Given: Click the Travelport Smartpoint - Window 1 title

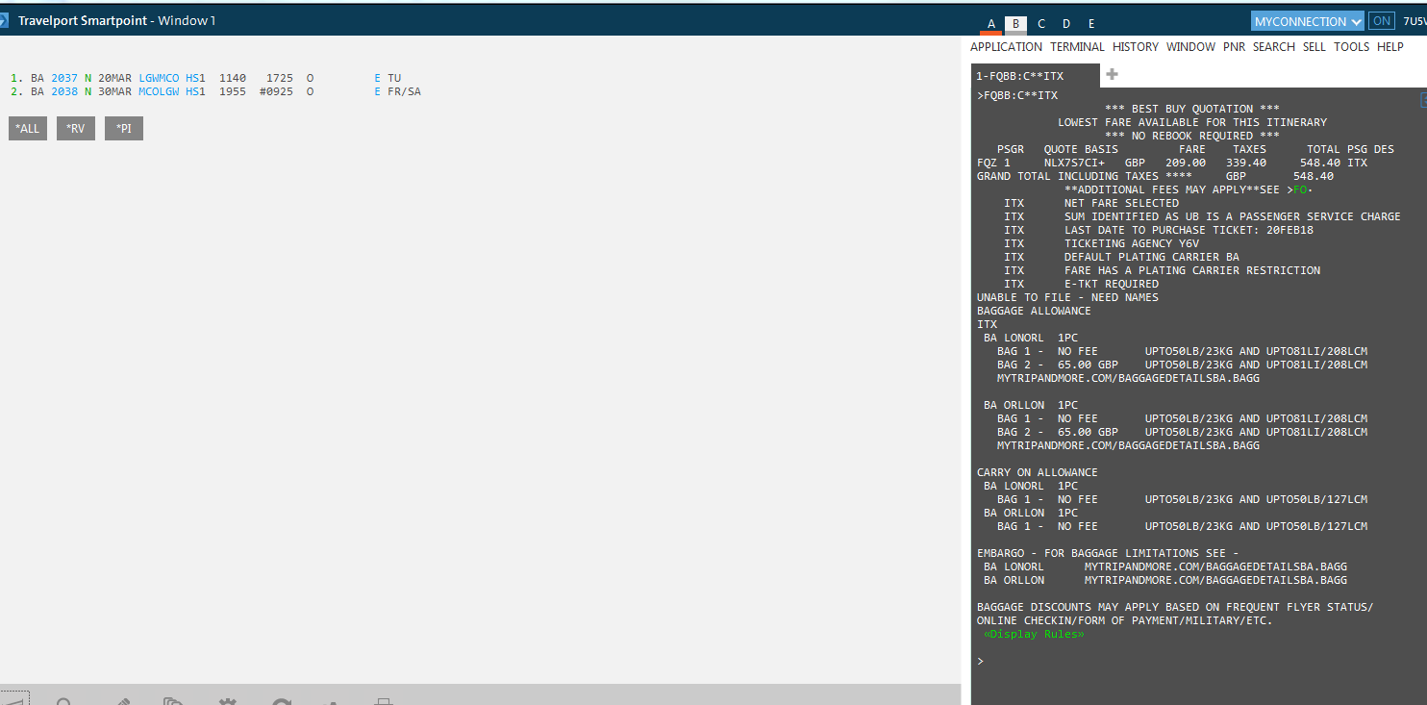Looking at the screenshot, I should point(117,20).
